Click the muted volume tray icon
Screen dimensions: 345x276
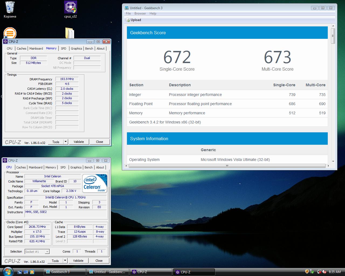(x=324, y=272)
